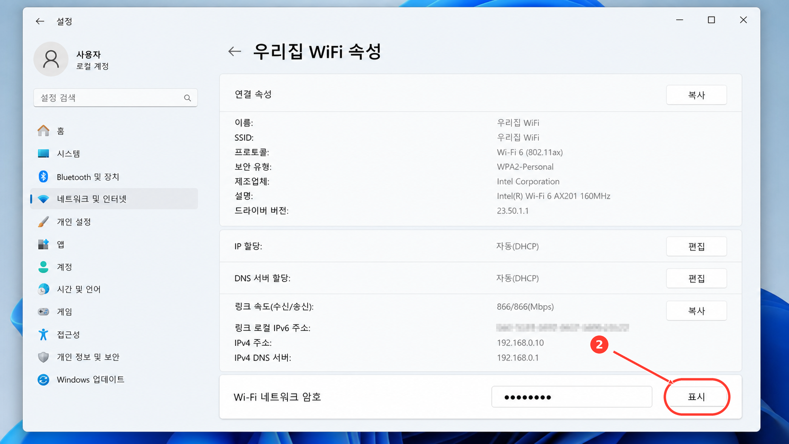This screenshot has width=789, height=444.
Task: Click the 자동(DHCP) value for DNS 서버 할당
Action: click(517, 278)
